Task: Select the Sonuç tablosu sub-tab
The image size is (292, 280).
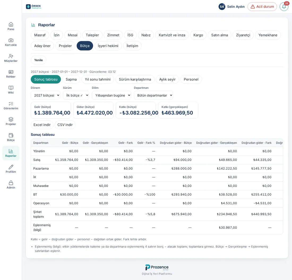Action: tap(46, 79)
